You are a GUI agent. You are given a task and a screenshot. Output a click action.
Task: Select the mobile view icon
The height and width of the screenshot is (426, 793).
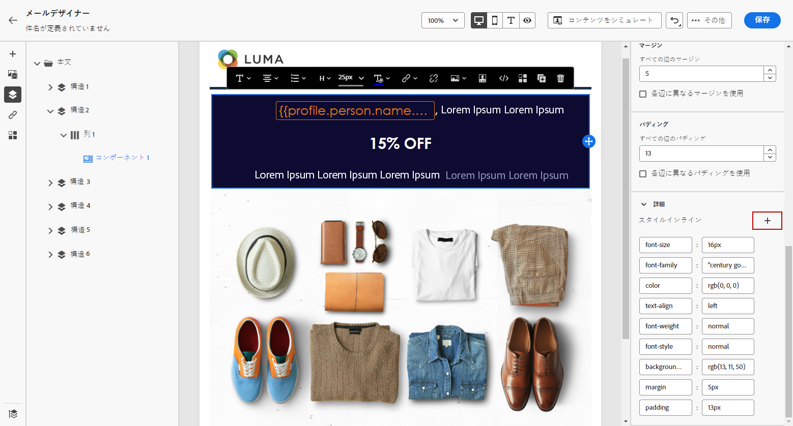tap(494, 20)
